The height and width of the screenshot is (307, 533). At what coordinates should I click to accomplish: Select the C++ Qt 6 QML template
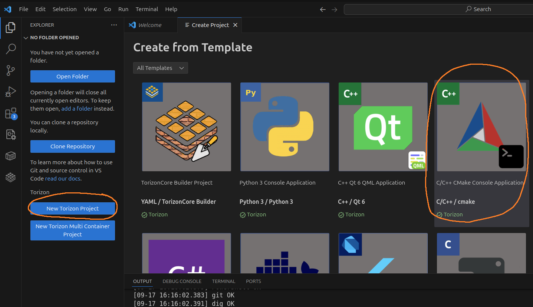(383, 127)
